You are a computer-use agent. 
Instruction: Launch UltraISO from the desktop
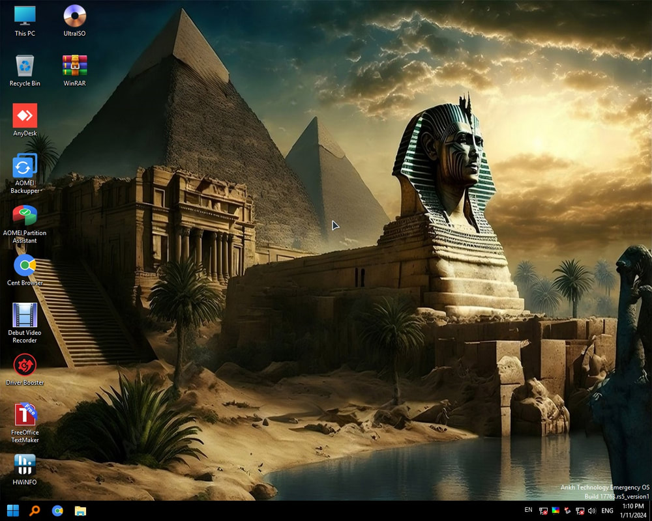pyautogui.click(x=74, y=16)
